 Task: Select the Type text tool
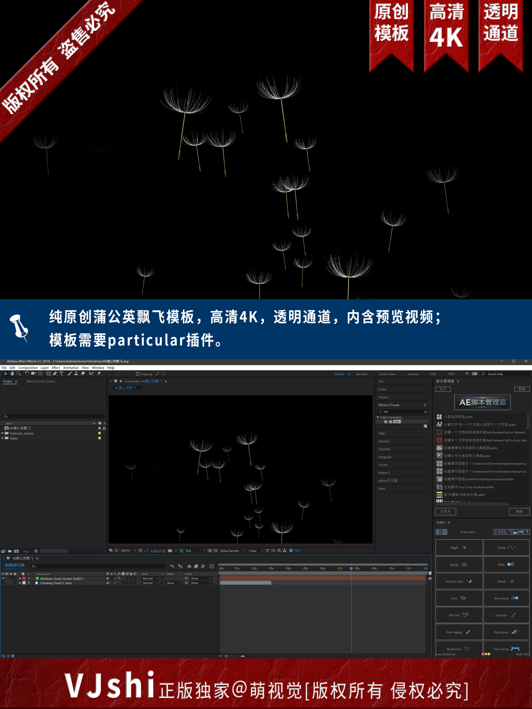61,374
